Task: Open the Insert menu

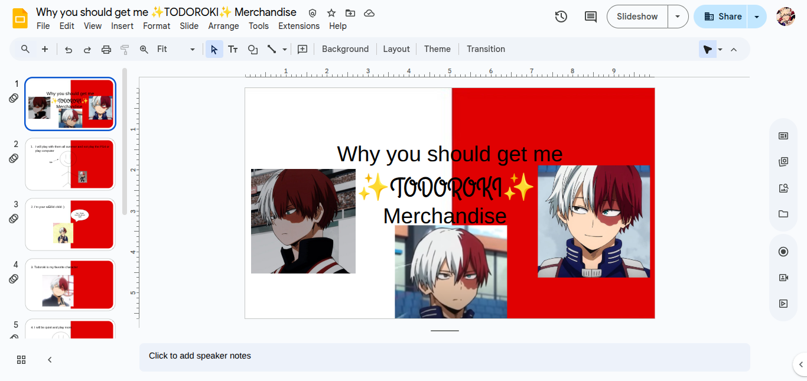Action: pyautogui.click(x=122, y=26)
